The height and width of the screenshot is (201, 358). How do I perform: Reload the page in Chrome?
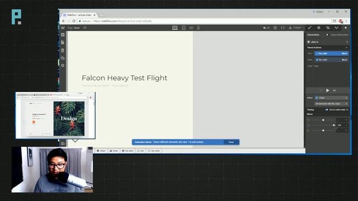pyautogui.click(x=74, y=21)
